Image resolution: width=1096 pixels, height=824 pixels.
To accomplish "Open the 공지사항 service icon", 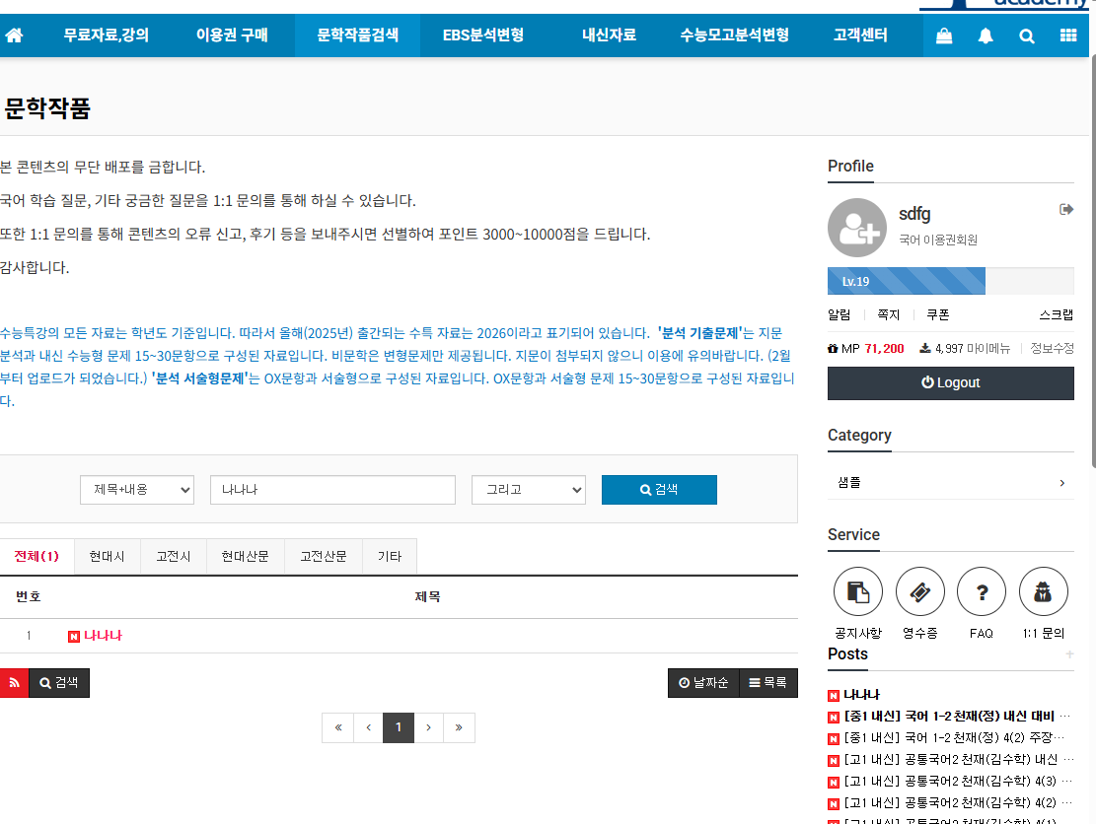I will coord(858,591).
